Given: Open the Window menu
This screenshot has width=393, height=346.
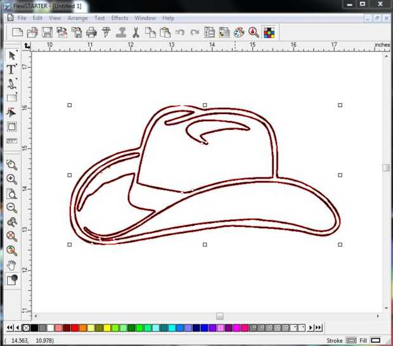Looking at the screenshot, I should [145, 18].
